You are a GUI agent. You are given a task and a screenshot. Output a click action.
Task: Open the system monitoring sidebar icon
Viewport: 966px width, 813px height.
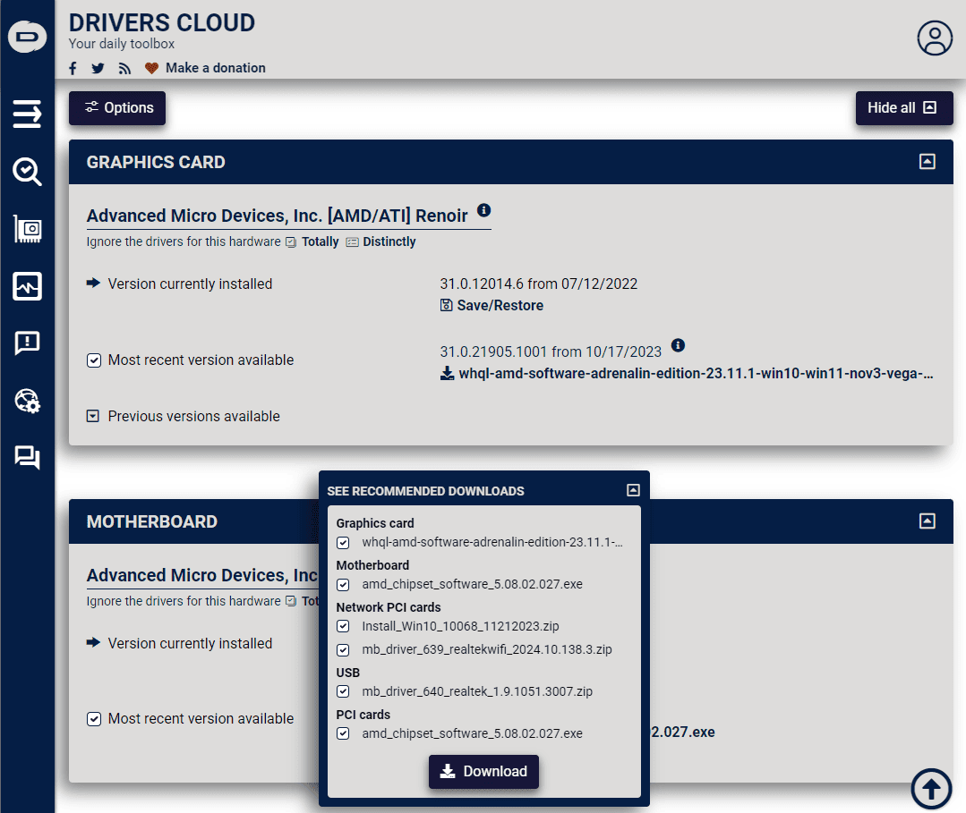[27, 286]
